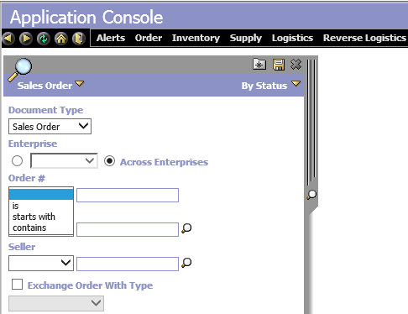The height and width of the screenshot is (314, 408).
Task: Check the Exchange Order With Type box
Action: (17, 285)
